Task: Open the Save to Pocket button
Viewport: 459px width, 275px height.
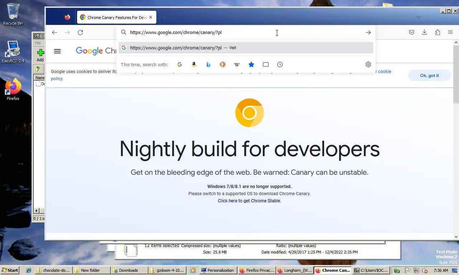Action: tap(412, 33)
